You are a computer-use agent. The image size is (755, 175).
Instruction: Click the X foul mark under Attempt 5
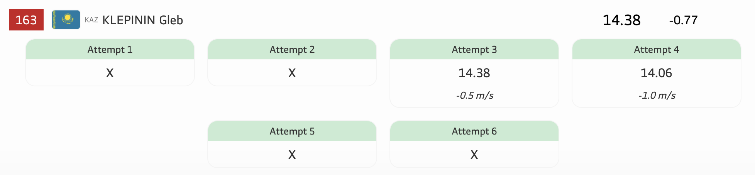(292, 155)
